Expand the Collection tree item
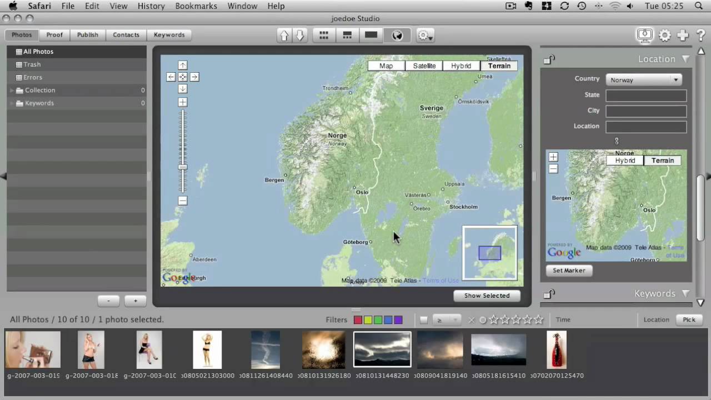This screenshot has width=711, height=400. [x=12, y=90]
